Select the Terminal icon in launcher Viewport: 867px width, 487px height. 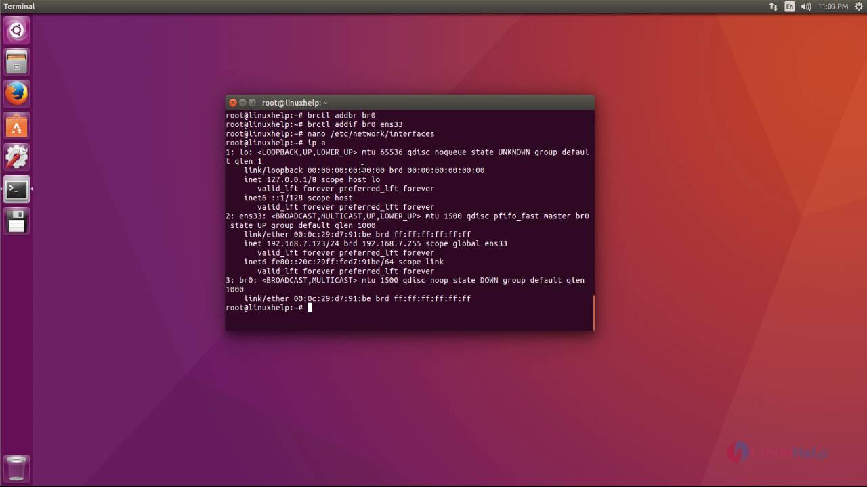pos(16,189)
